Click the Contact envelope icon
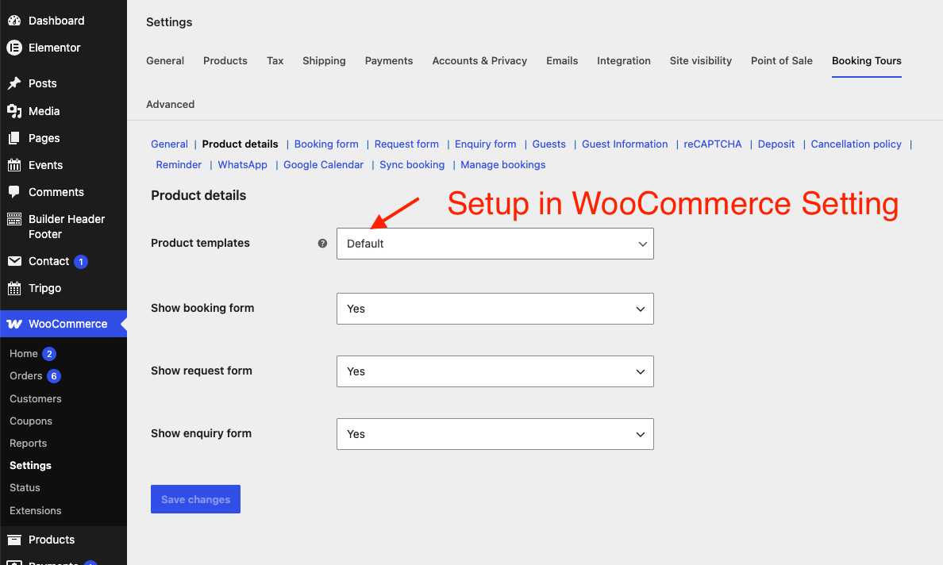The width and height of the screenshot is (943, 565). click(x=14, y=261)
